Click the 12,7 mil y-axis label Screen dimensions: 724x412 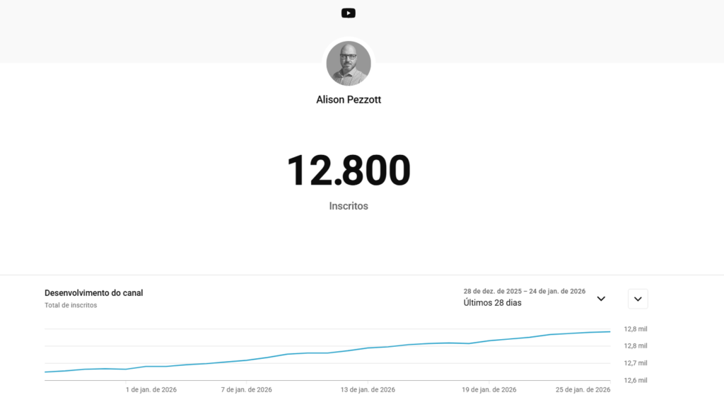(635, 363)
